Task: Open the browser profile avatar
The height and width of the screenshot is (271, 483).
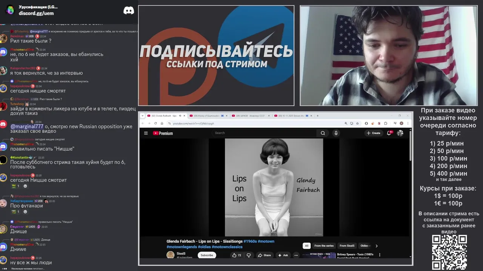Action: click(401, 123)
